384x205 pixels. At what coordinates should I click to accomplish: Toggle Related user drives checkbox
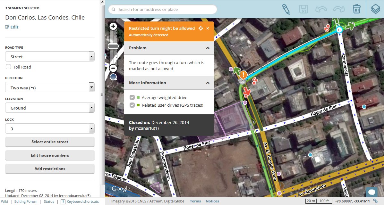click(x=132, y=105)
